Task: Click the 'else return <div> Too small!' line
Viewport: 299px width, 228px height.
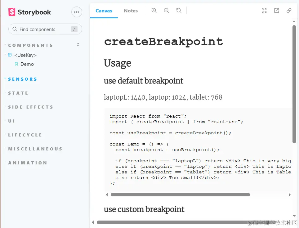Action: [x=167, y=178]
